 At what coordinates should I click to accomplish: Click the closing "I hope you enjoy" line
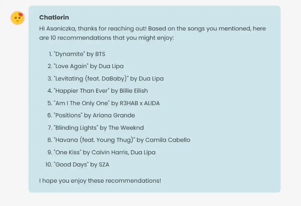coord(100,180)
